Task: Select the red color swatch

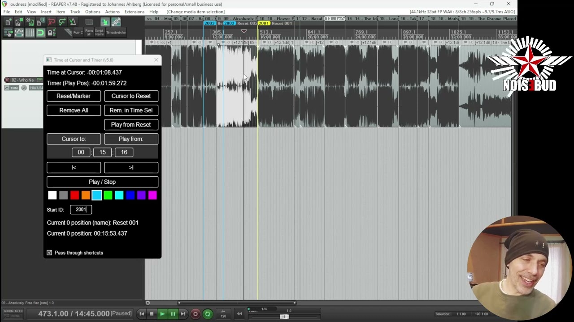Action: (x=74, y=195)
